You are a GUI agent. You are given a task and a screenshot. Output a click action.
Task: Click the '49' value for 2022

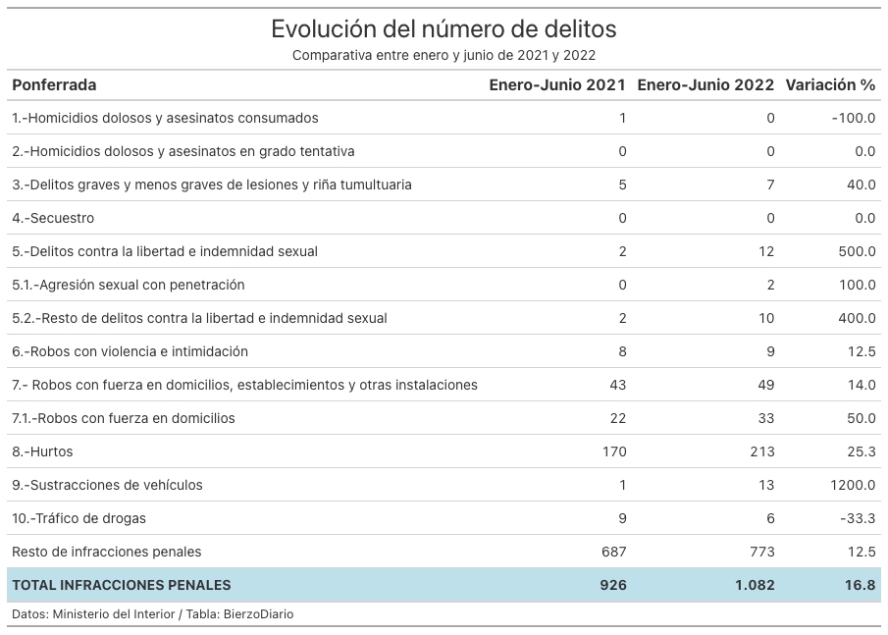766,385
